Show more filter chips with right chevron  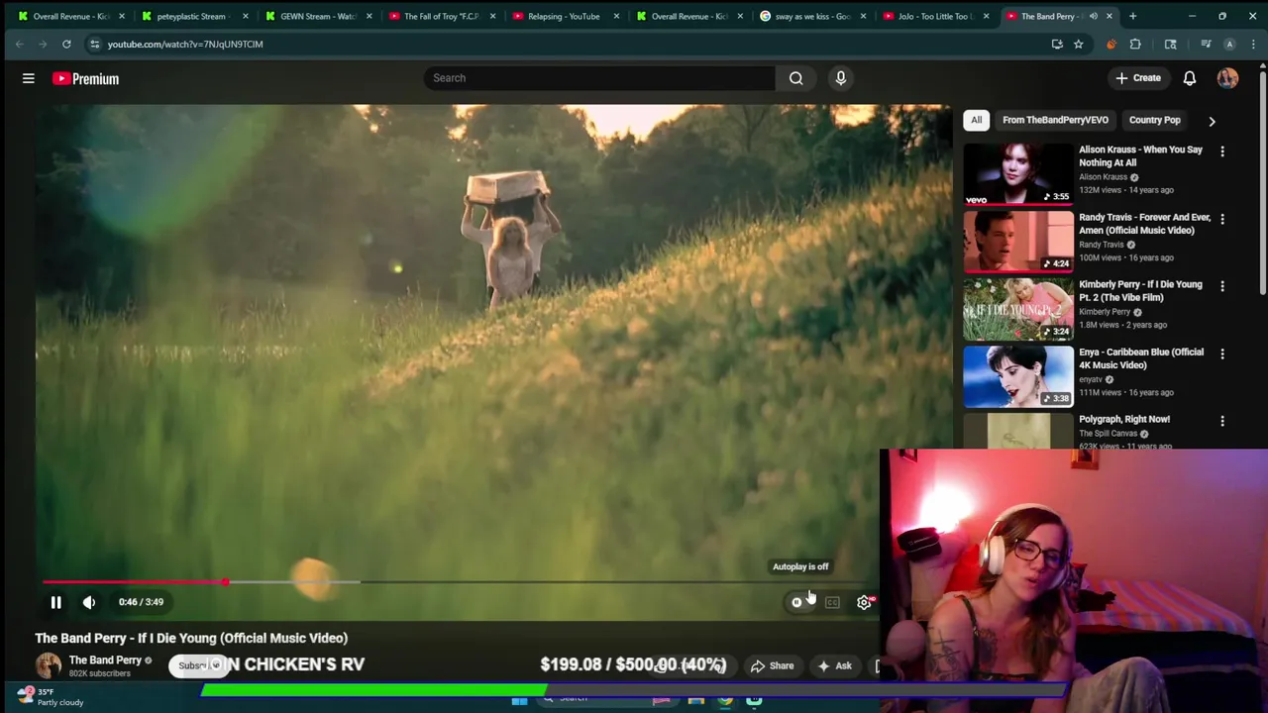(x=1212, y=121)
